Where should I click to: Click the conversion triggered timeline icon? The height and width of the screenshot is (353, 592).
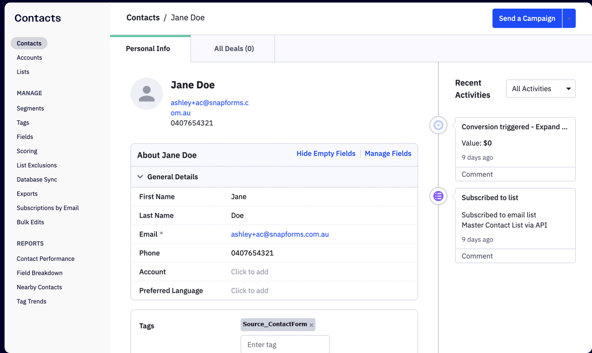click(438, 125)
